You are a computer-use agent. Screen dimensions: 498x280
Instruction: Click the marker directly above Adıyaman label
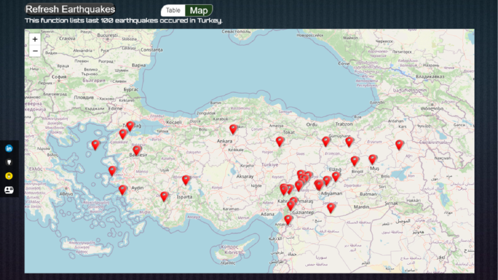point(319,185)
